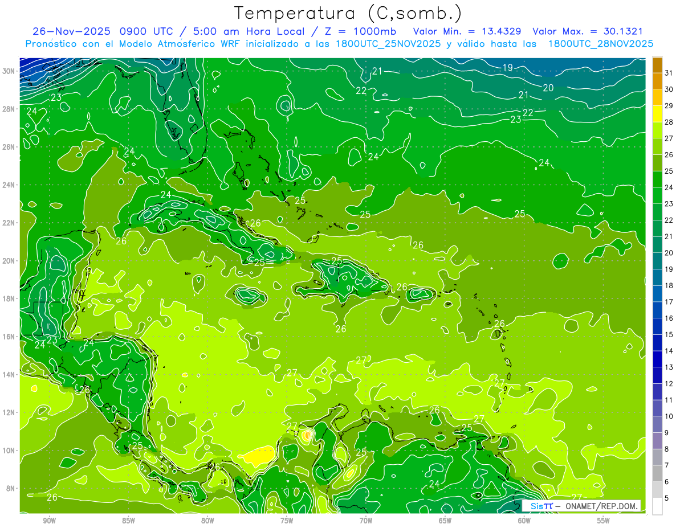Click the "70W" longitude axis label
Screen dimensions: 684x528
366,521
